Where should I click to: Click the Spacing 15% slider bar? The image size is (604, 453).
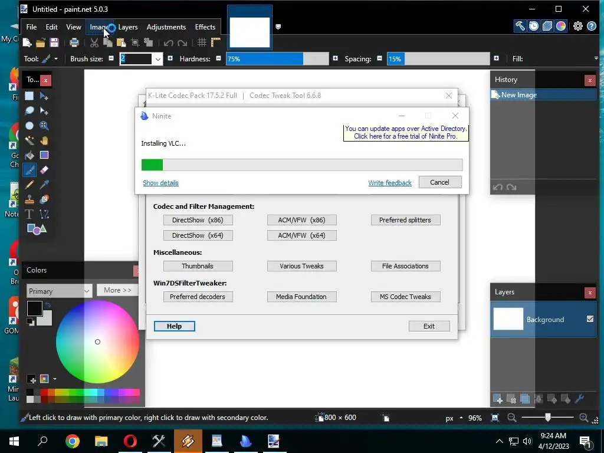438,59
